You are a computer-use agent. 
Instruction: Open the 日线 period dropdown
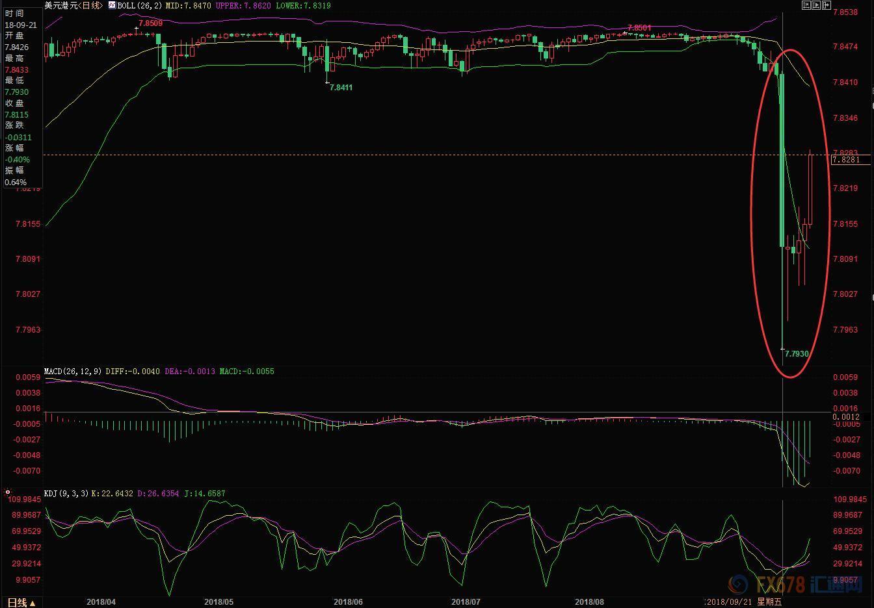pos(21,602)
